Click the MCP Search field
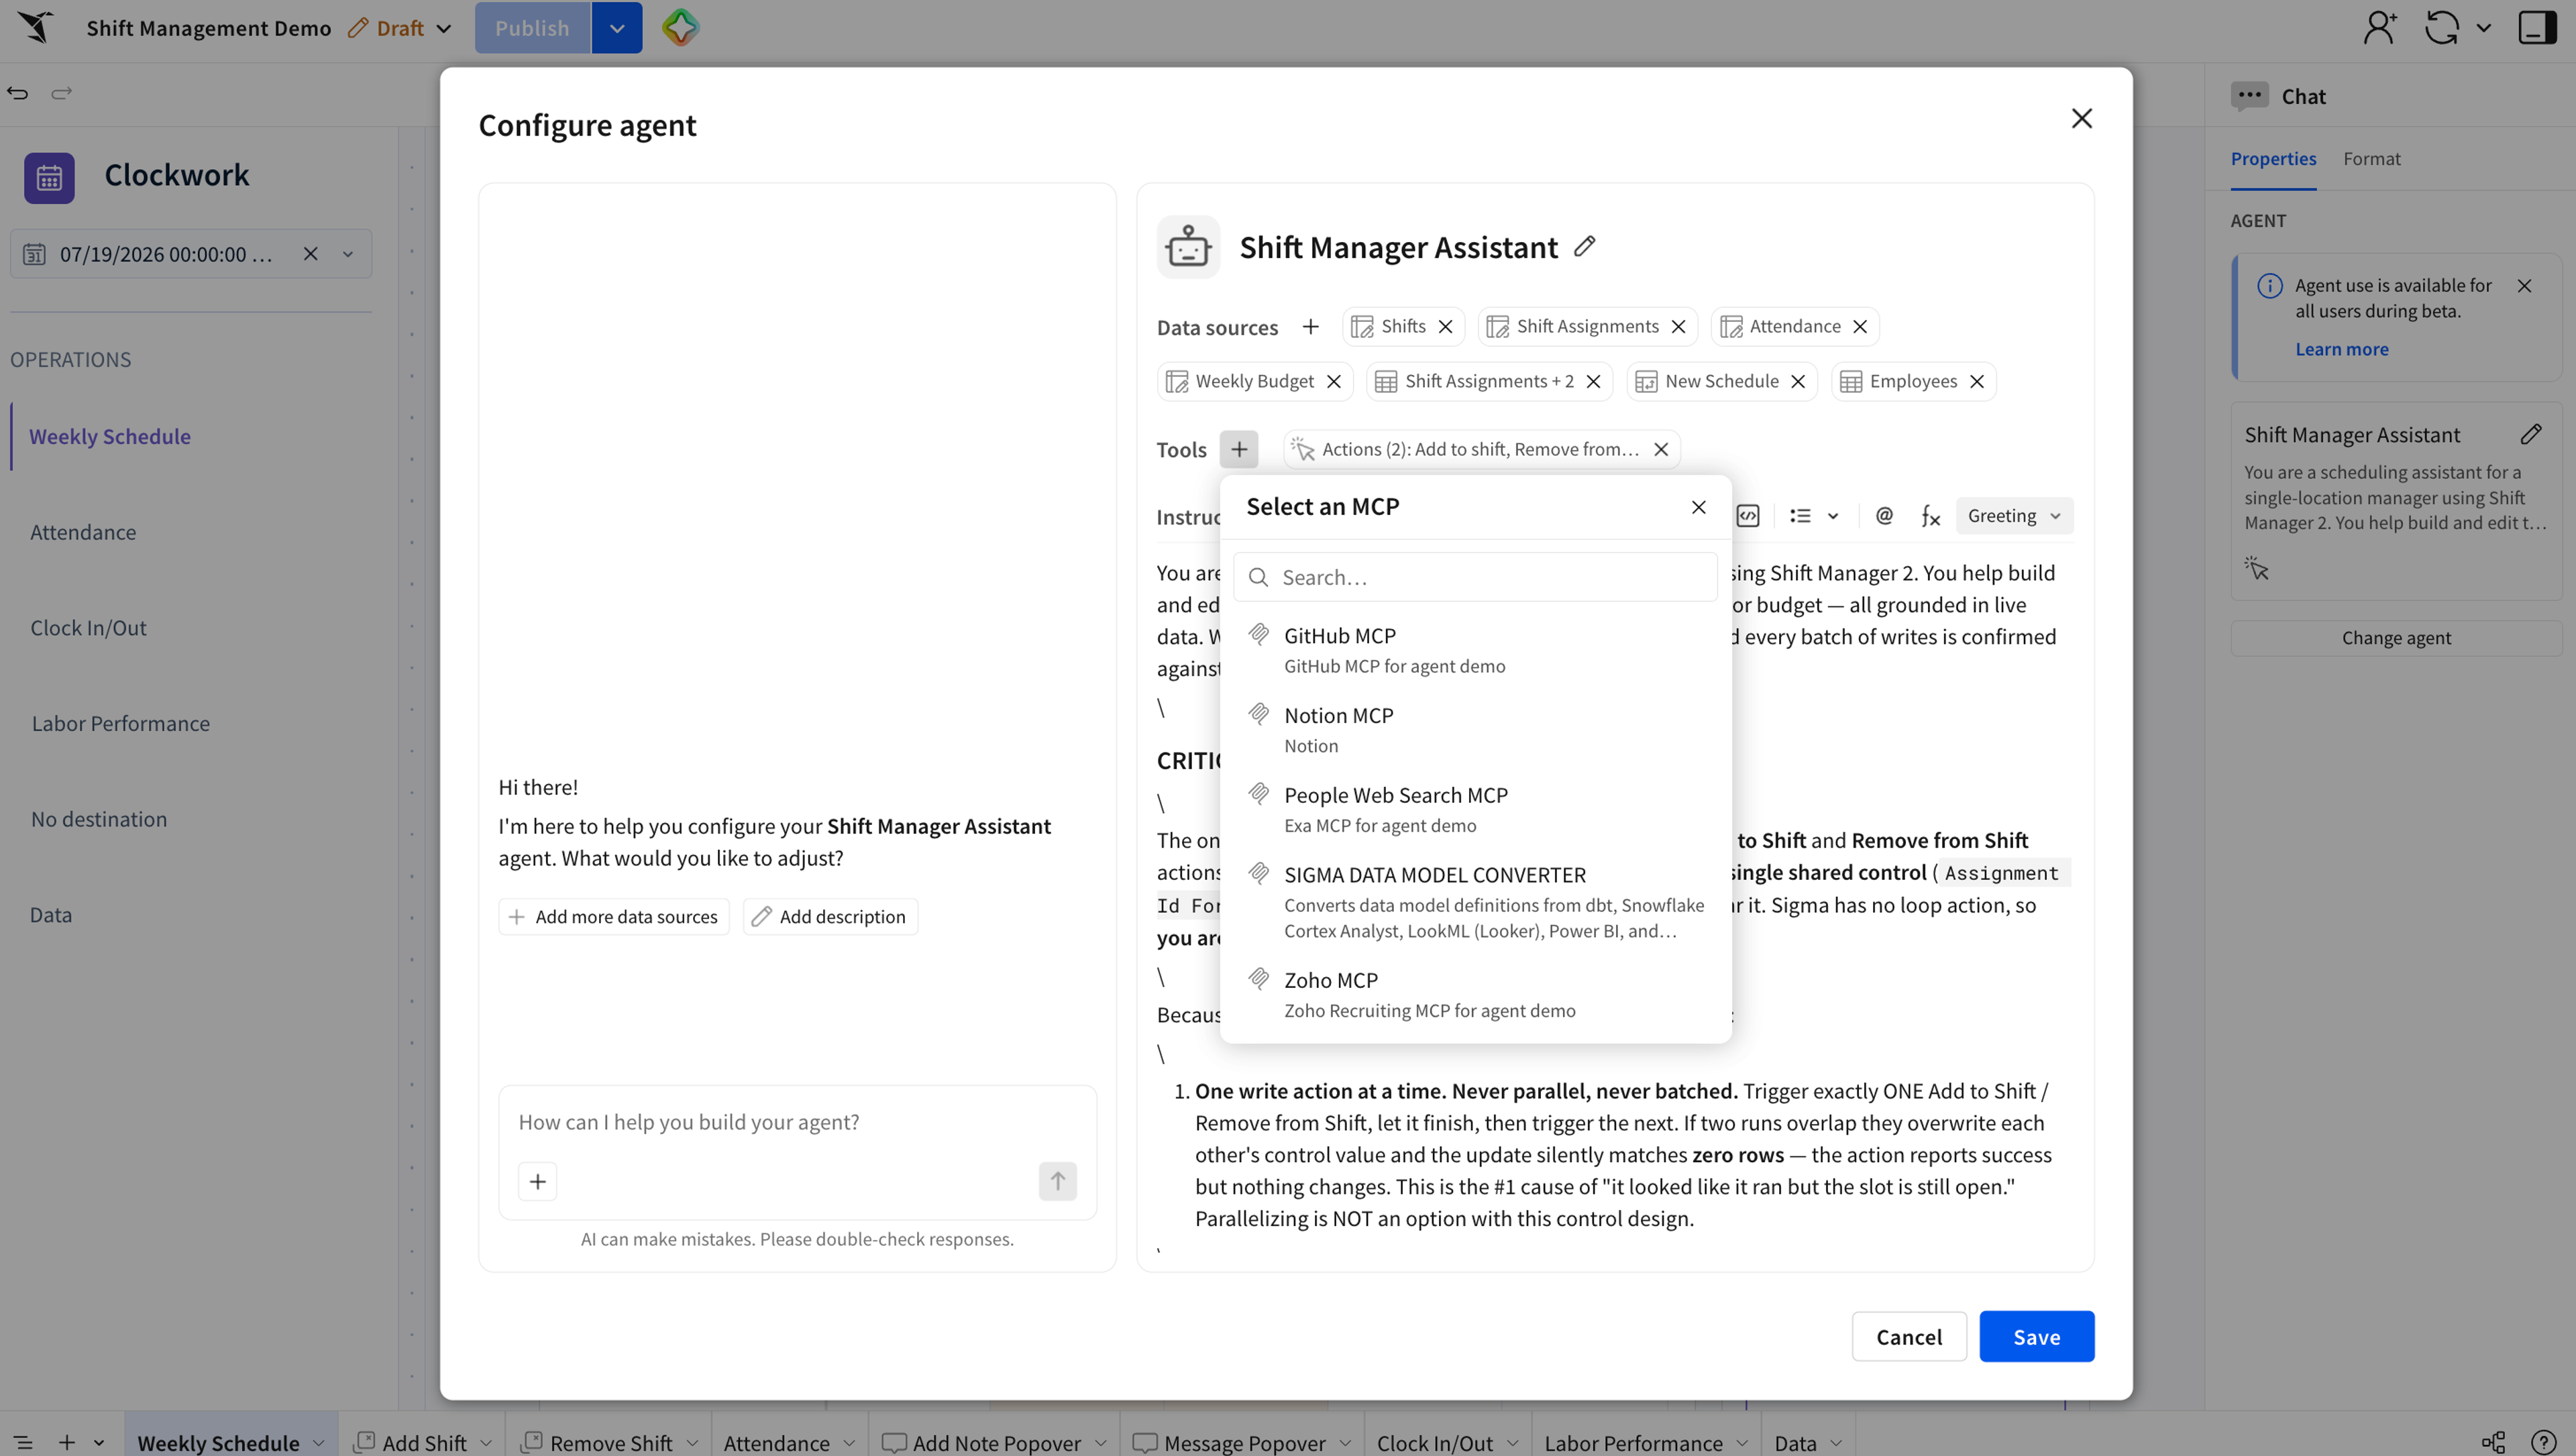The width and height of the screenshot is (2576, 1456). coord(1475,577)
